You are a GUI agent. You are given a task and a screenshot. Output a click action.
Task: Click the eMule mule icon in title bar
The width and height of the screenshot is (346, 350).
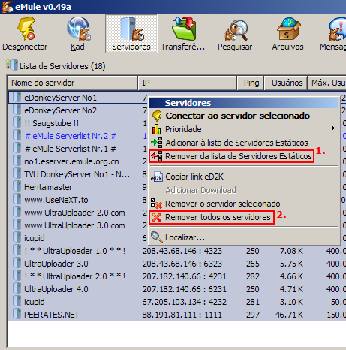click(x=7, y=7)
